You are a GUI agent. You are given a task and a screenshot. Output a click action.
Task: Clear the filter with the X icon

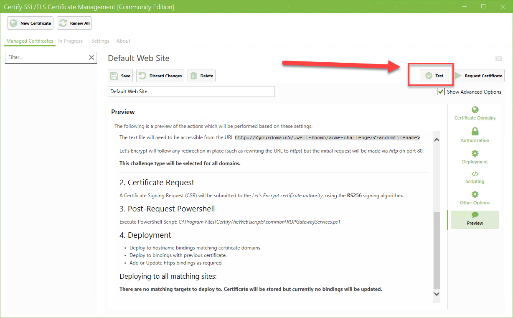pyautogui.click(x=91, y=57)
